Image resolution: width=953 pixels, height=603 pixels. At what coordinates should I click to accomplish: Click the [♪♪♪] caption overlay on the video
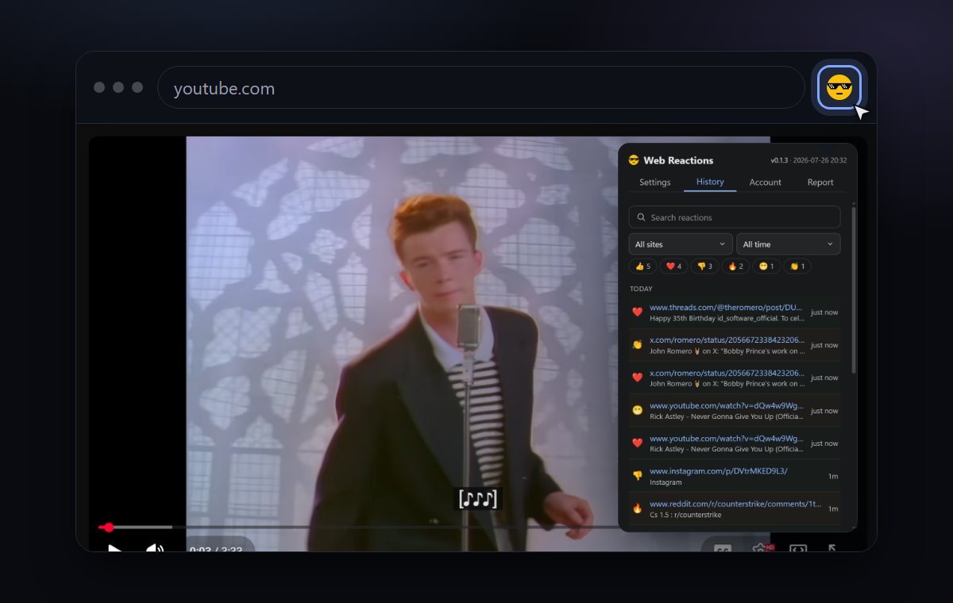pos(478,499)
